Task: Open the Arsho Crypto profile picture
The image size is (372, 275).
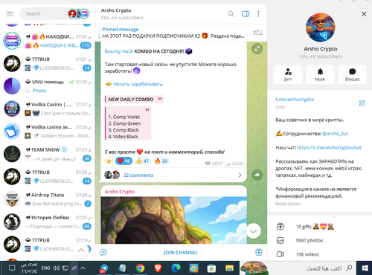Action: click(320, 27)
